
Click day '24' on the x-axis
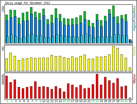(x=101, y=101)
